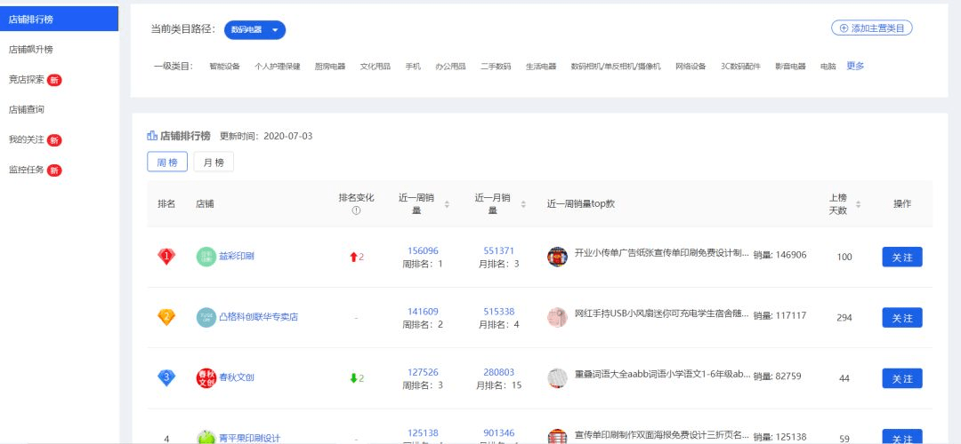The height and width of the screenshot is (444, 961).
Task: Open the 益彩印刷 shop link
Action: (x=237, y=257)
